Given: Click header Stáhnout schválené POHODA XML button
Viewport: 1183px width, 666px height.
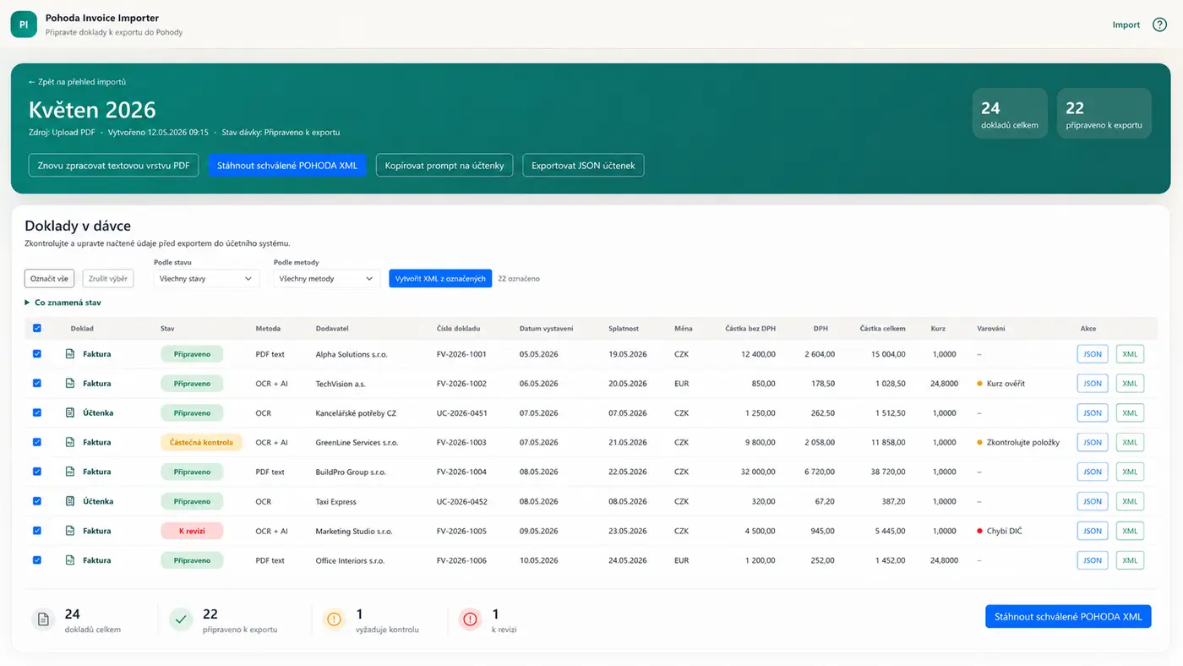Looking at the screenshot, I should [287, 166].
